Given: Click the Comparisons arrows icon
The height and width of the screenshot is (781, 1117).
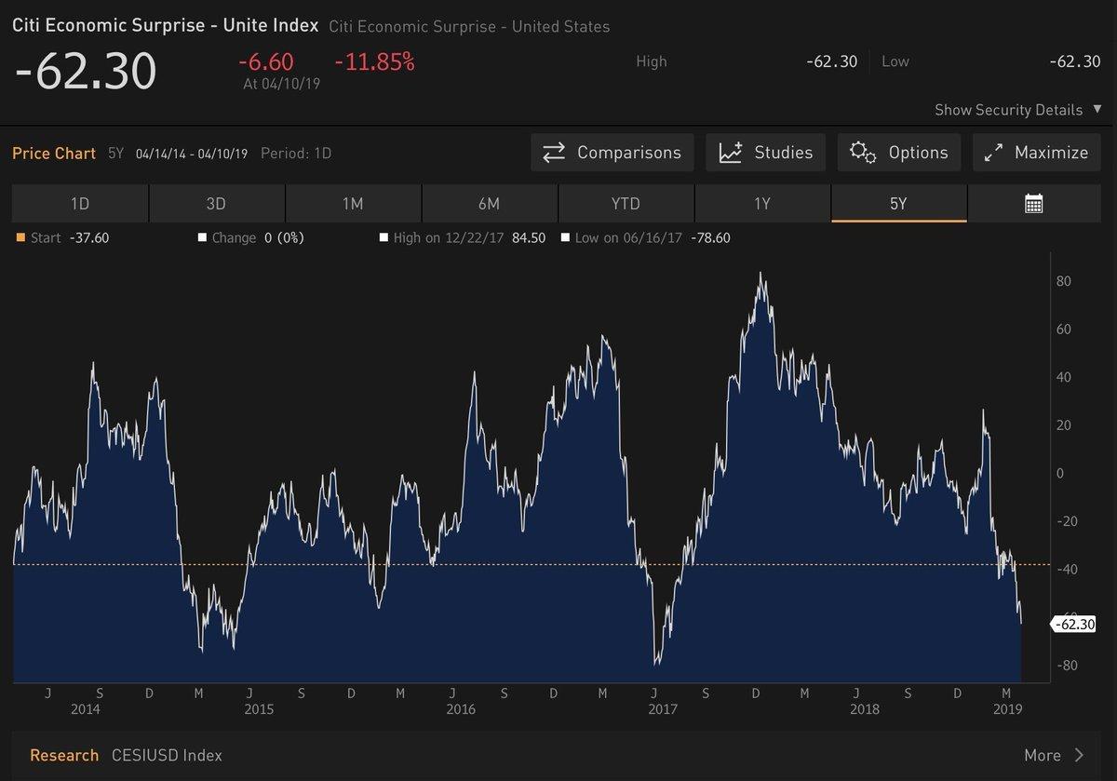Looking at the screenshot, I should coord(555,153).
